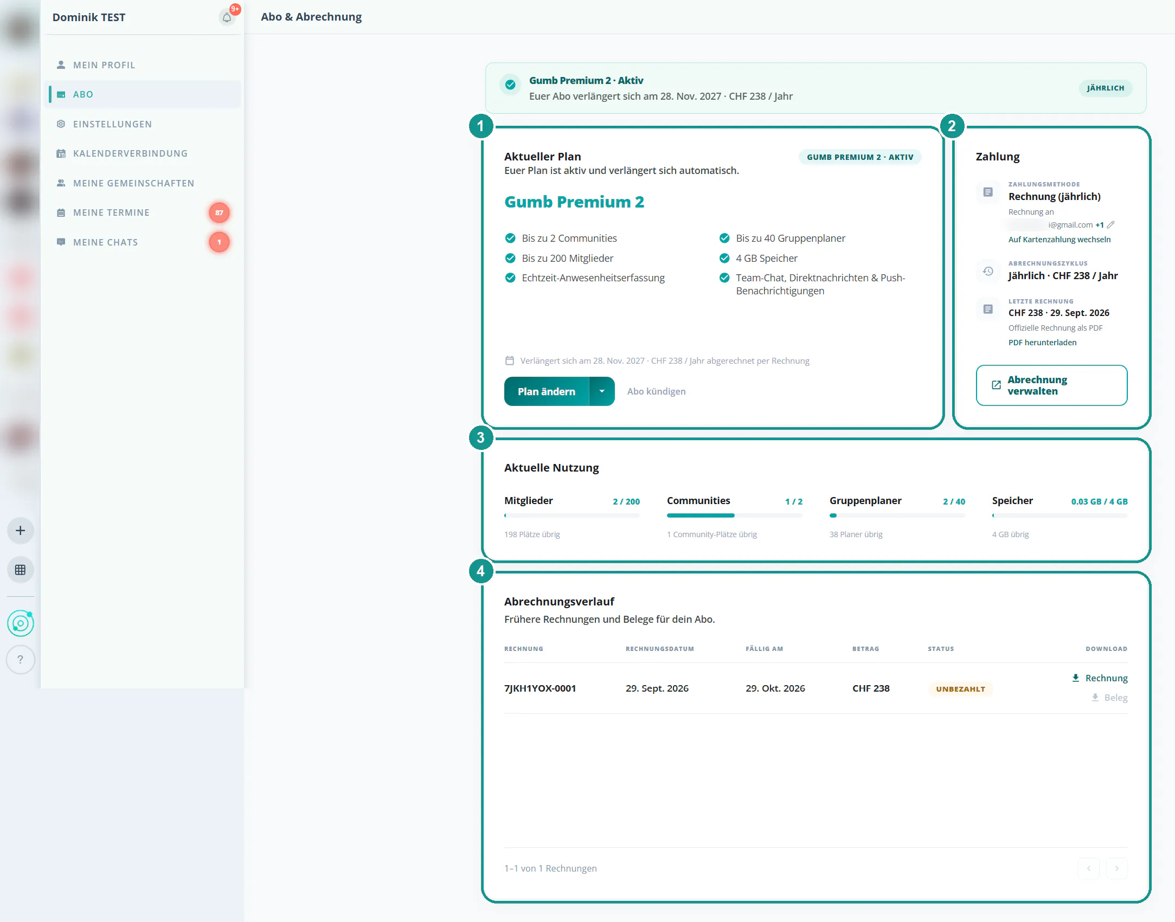
Task: Open the question mark help icon
Action: point(21,660)
